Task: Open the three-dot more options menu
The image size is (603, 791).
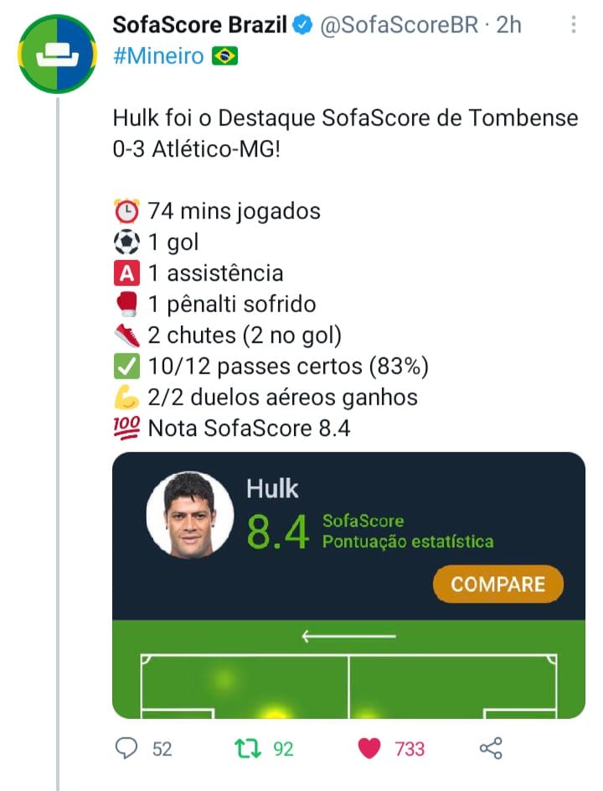Action: click(x=574, y=24)
